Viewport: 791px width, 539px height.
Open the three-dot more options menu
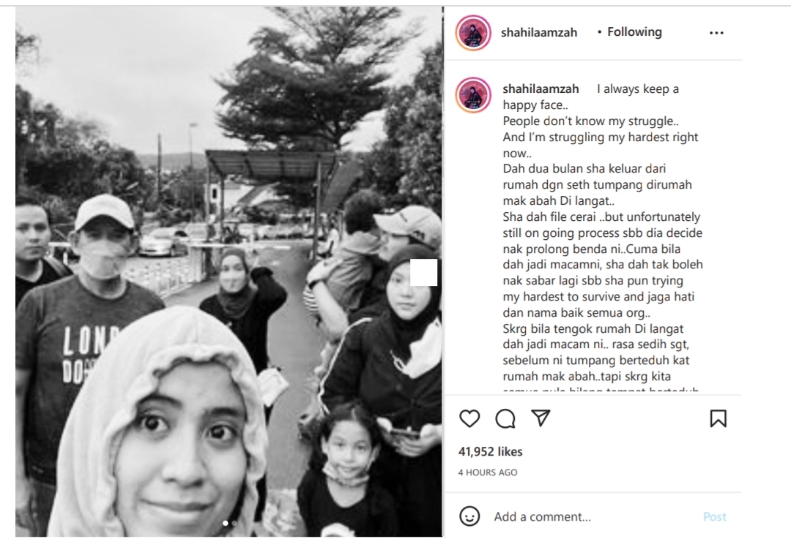coord(716,33)
